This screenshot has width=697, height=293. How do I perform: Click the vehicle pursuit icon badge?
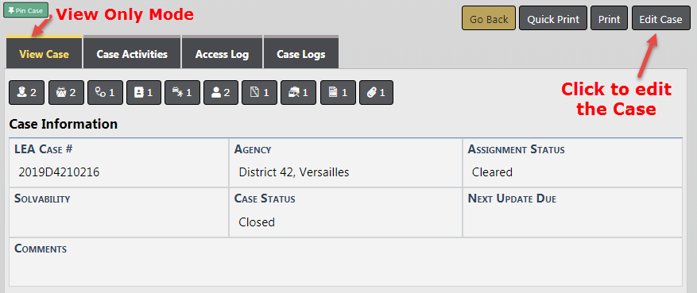[x=182, y=92]
